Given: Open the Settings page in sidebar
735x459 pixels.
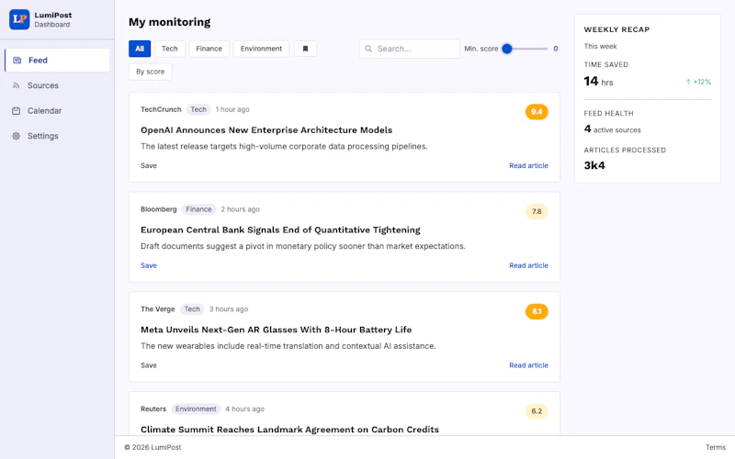Looking at the screenshot, I should (x=57, y=136).
